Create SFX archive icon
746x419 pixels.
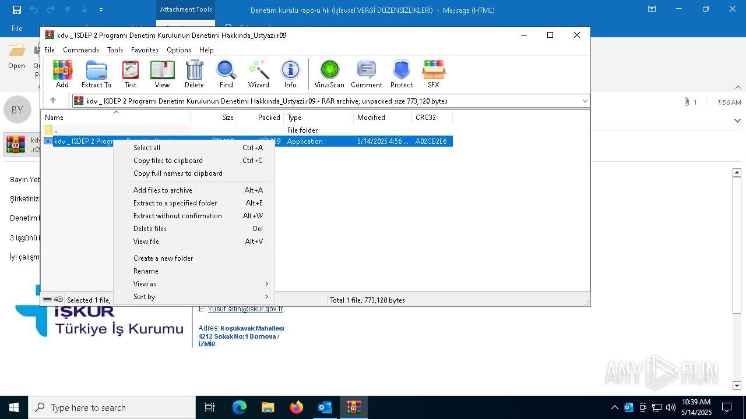pos(433,74)
